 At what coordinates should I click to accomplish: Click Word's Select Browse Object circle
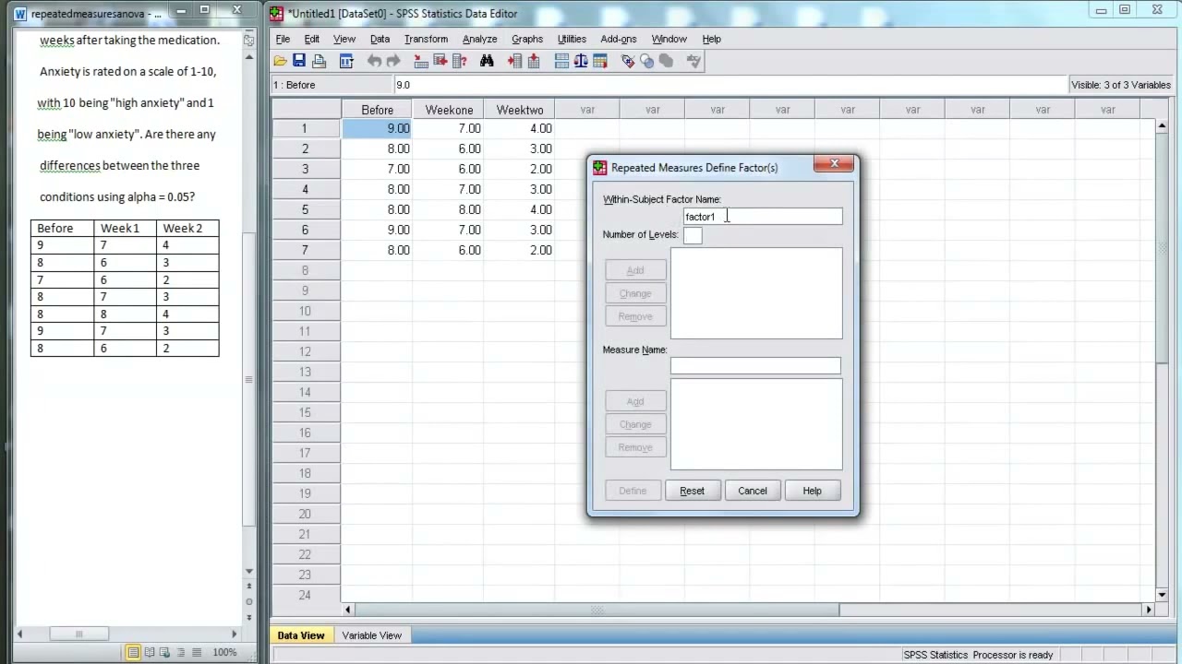[249, 601]
